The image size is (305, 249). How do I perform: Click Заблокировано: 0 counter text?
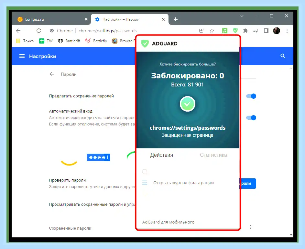pos(188,75)
